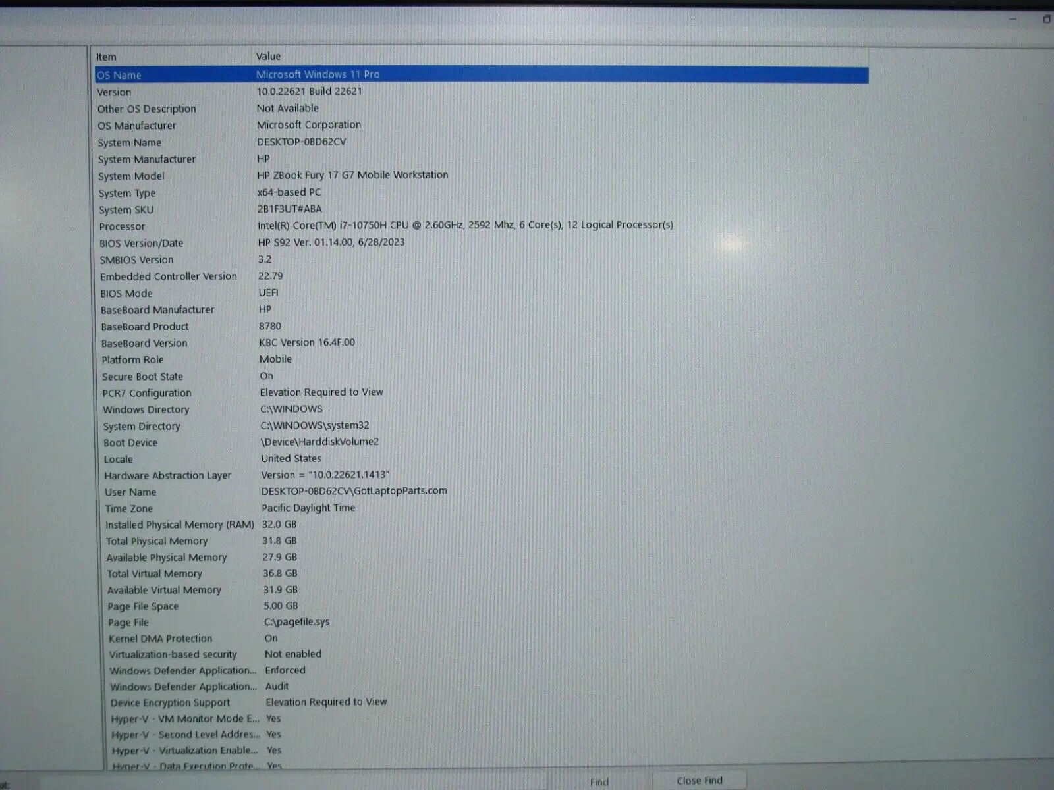Click the United States value
1054x790 pixels.
tap(291, 458)
